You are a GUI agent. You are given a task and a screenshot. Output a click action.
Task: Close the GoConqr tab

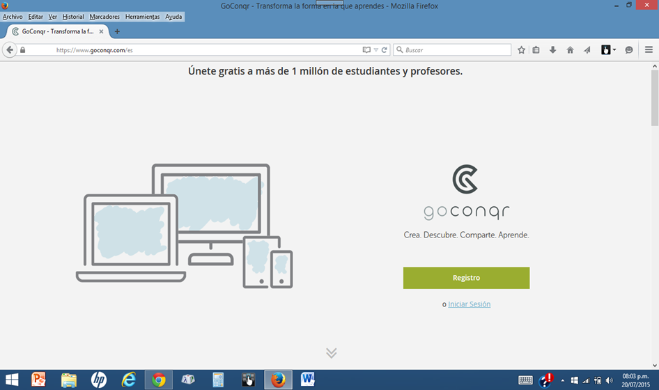tap(101, 31)
